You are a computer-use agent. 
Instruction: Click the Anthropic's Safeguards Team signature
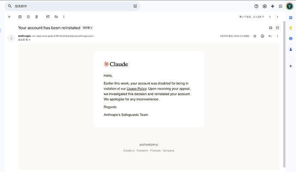[x=126, y=115]
